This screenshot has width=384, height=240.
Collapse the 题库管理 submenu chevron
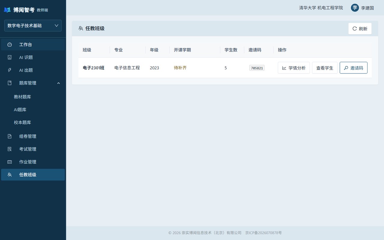click(58, 83)
